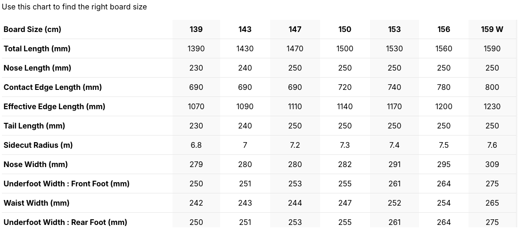Select the 156 board size header

444,29
